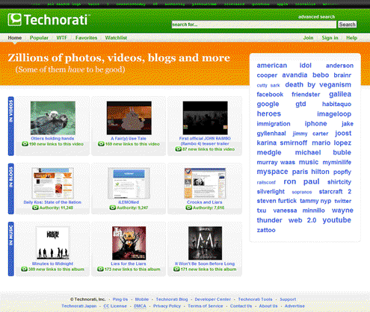Screen dimensions: 370x312
Task: Click the Privacy Policy footer link
Action: pos(167,306)
